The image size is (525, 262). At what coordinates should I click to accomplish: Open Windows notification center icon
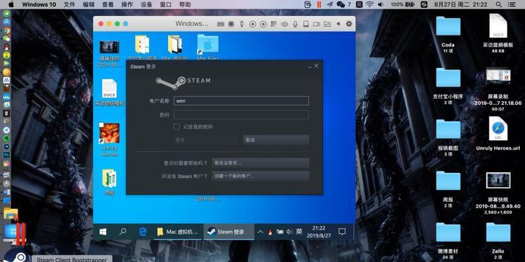342,232
